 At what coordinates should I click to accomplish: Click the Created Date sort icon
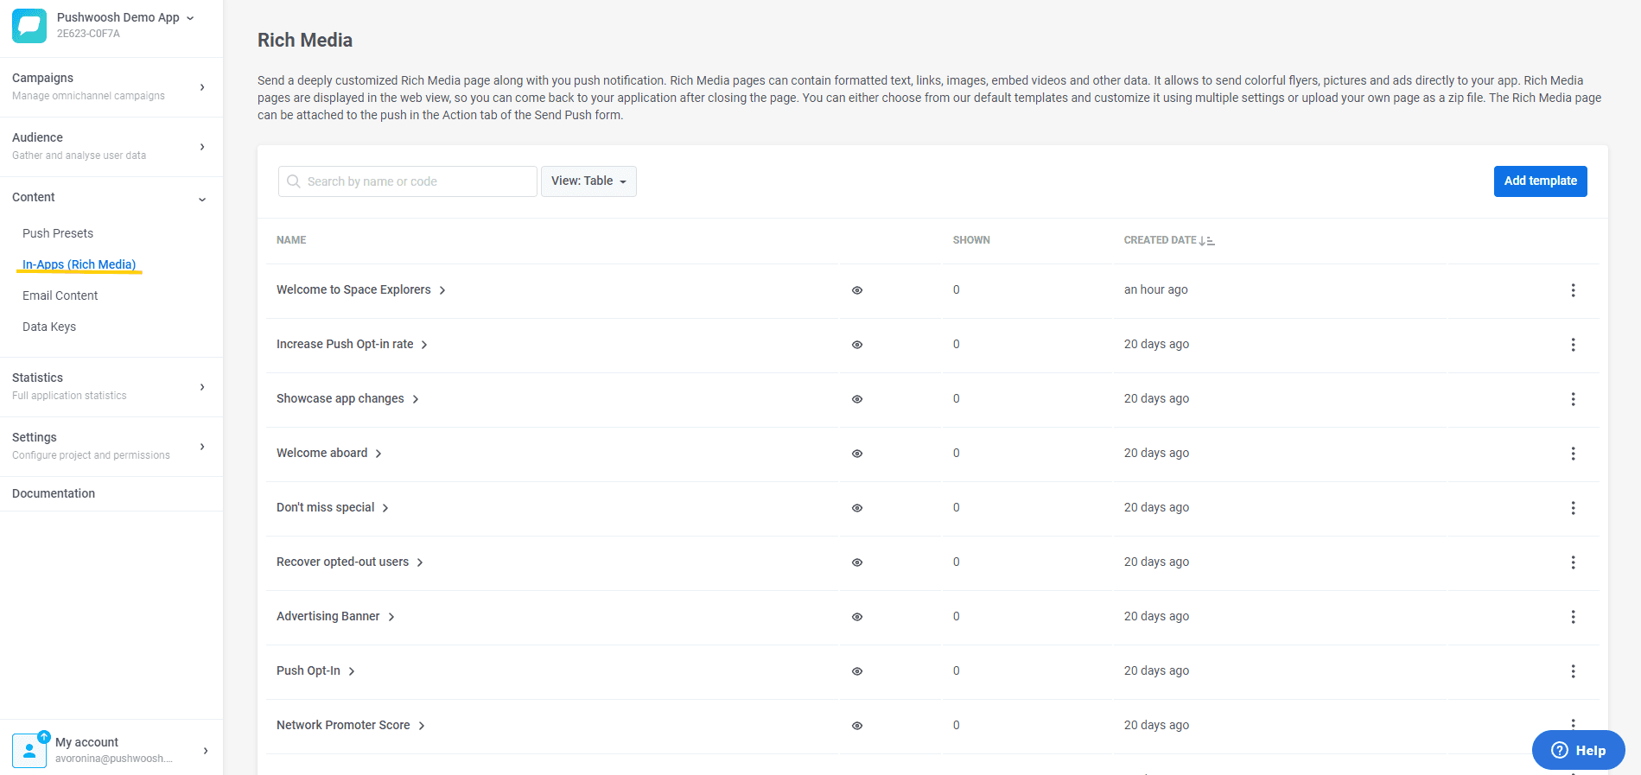[x=1206, y=241]
